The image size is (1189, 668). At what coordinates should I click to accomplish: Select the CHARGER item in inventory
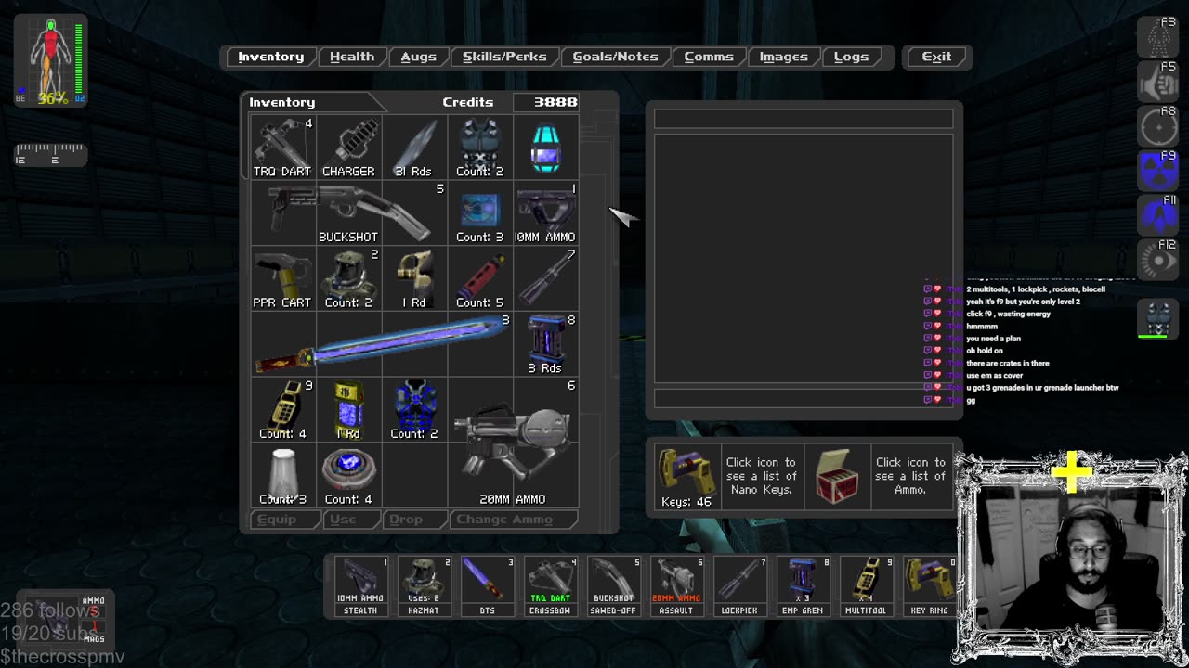[x=348, y=147]
